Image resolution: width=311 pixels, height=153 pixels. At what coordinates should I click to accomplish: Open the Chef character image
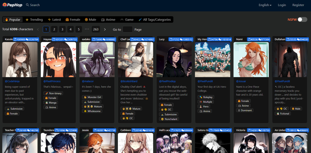coord(135,59)
